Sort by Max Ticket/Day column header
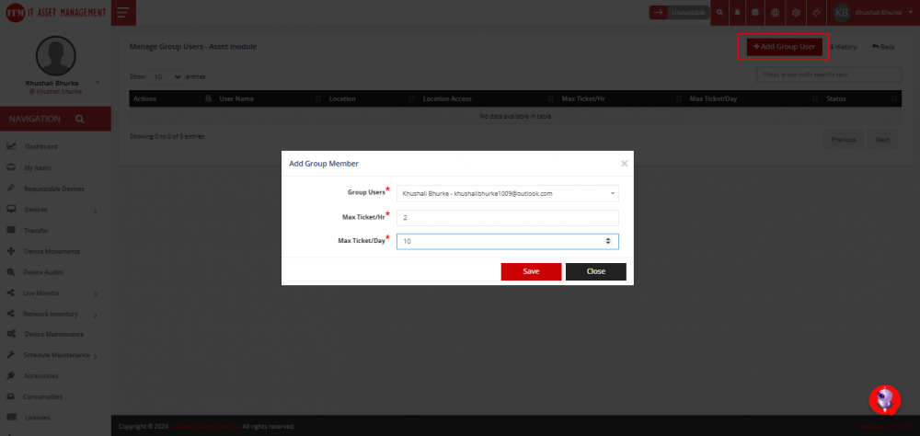Screen dimensions: 920x436 click(753, 98)
